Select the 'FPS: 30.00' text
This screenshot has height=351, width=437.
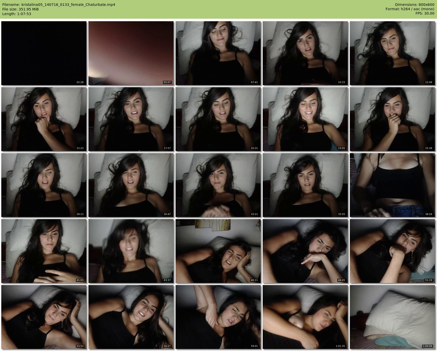(425, 13)
